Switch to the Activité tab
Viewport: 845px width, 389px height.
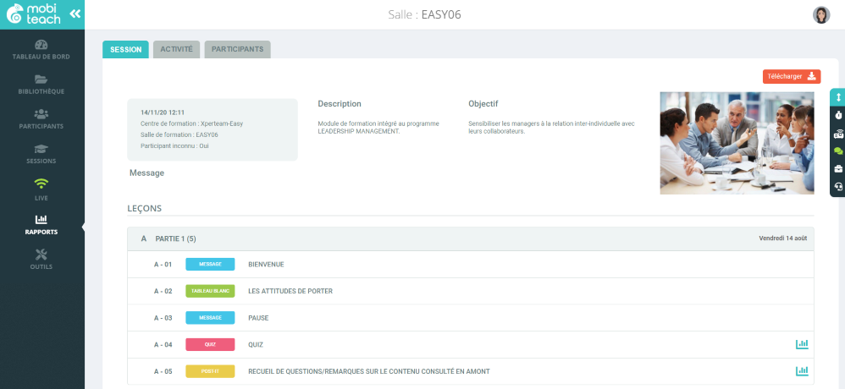tap(176, 49)
